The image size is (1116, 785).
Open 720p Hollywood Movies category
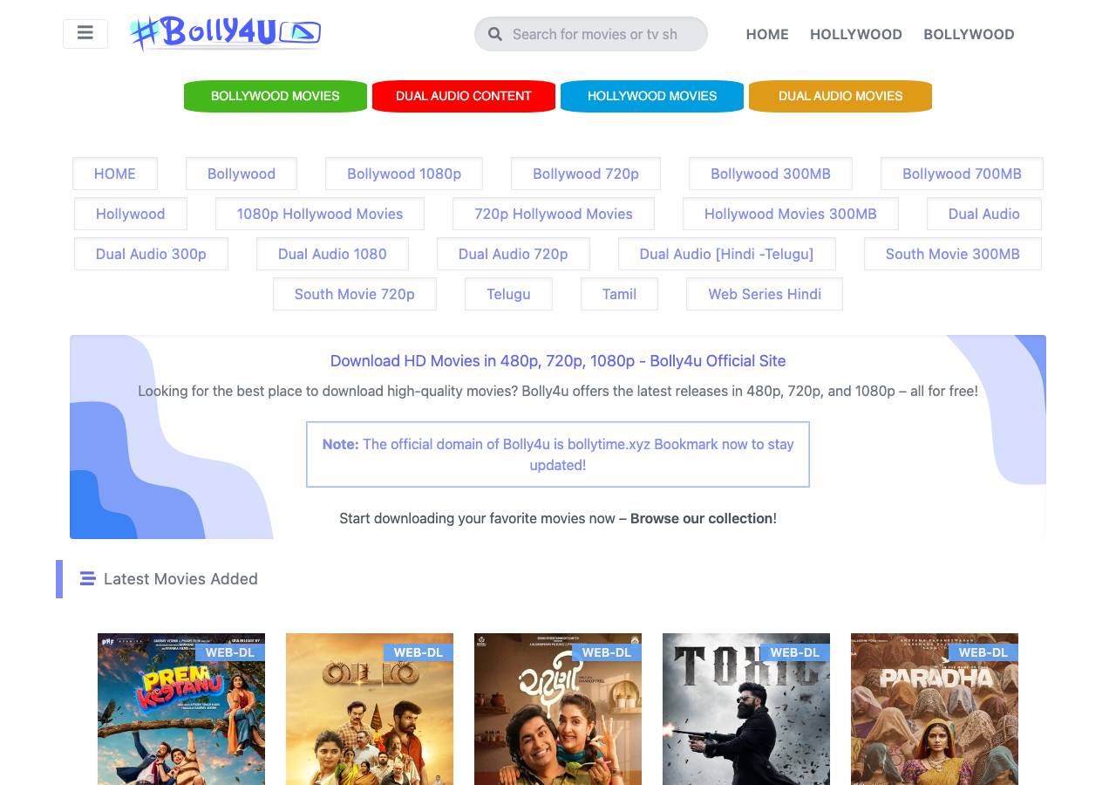[554, 214]
